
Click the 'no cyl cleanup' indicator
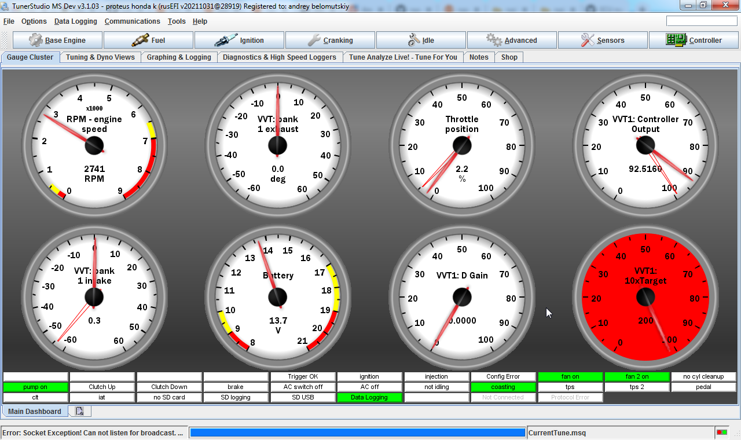click(x=703, y=376)
